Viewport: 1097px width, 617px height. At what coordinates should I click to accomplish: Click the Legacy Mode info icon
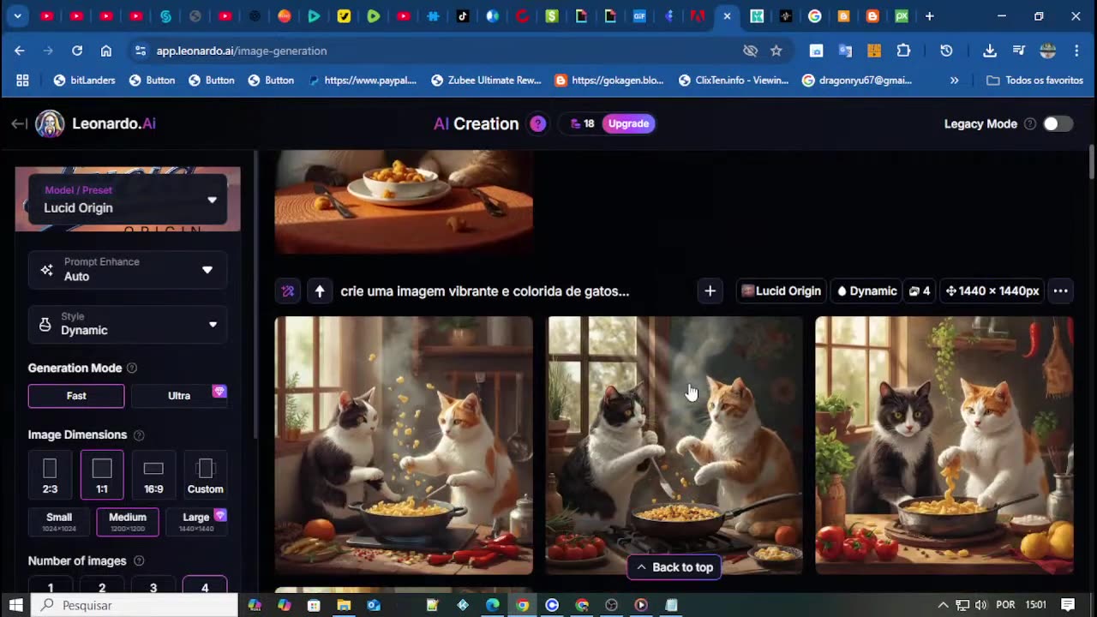(x=1030, y=124)
